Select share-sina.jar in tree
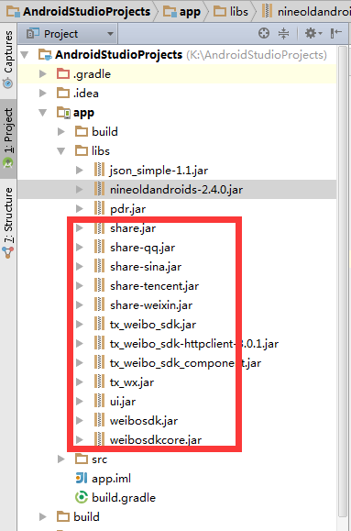The width and height of the screenshot is (351, 531). pos(146,267)
